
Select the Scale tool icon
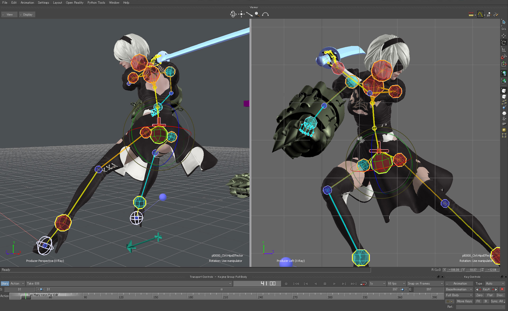point(504,50)
